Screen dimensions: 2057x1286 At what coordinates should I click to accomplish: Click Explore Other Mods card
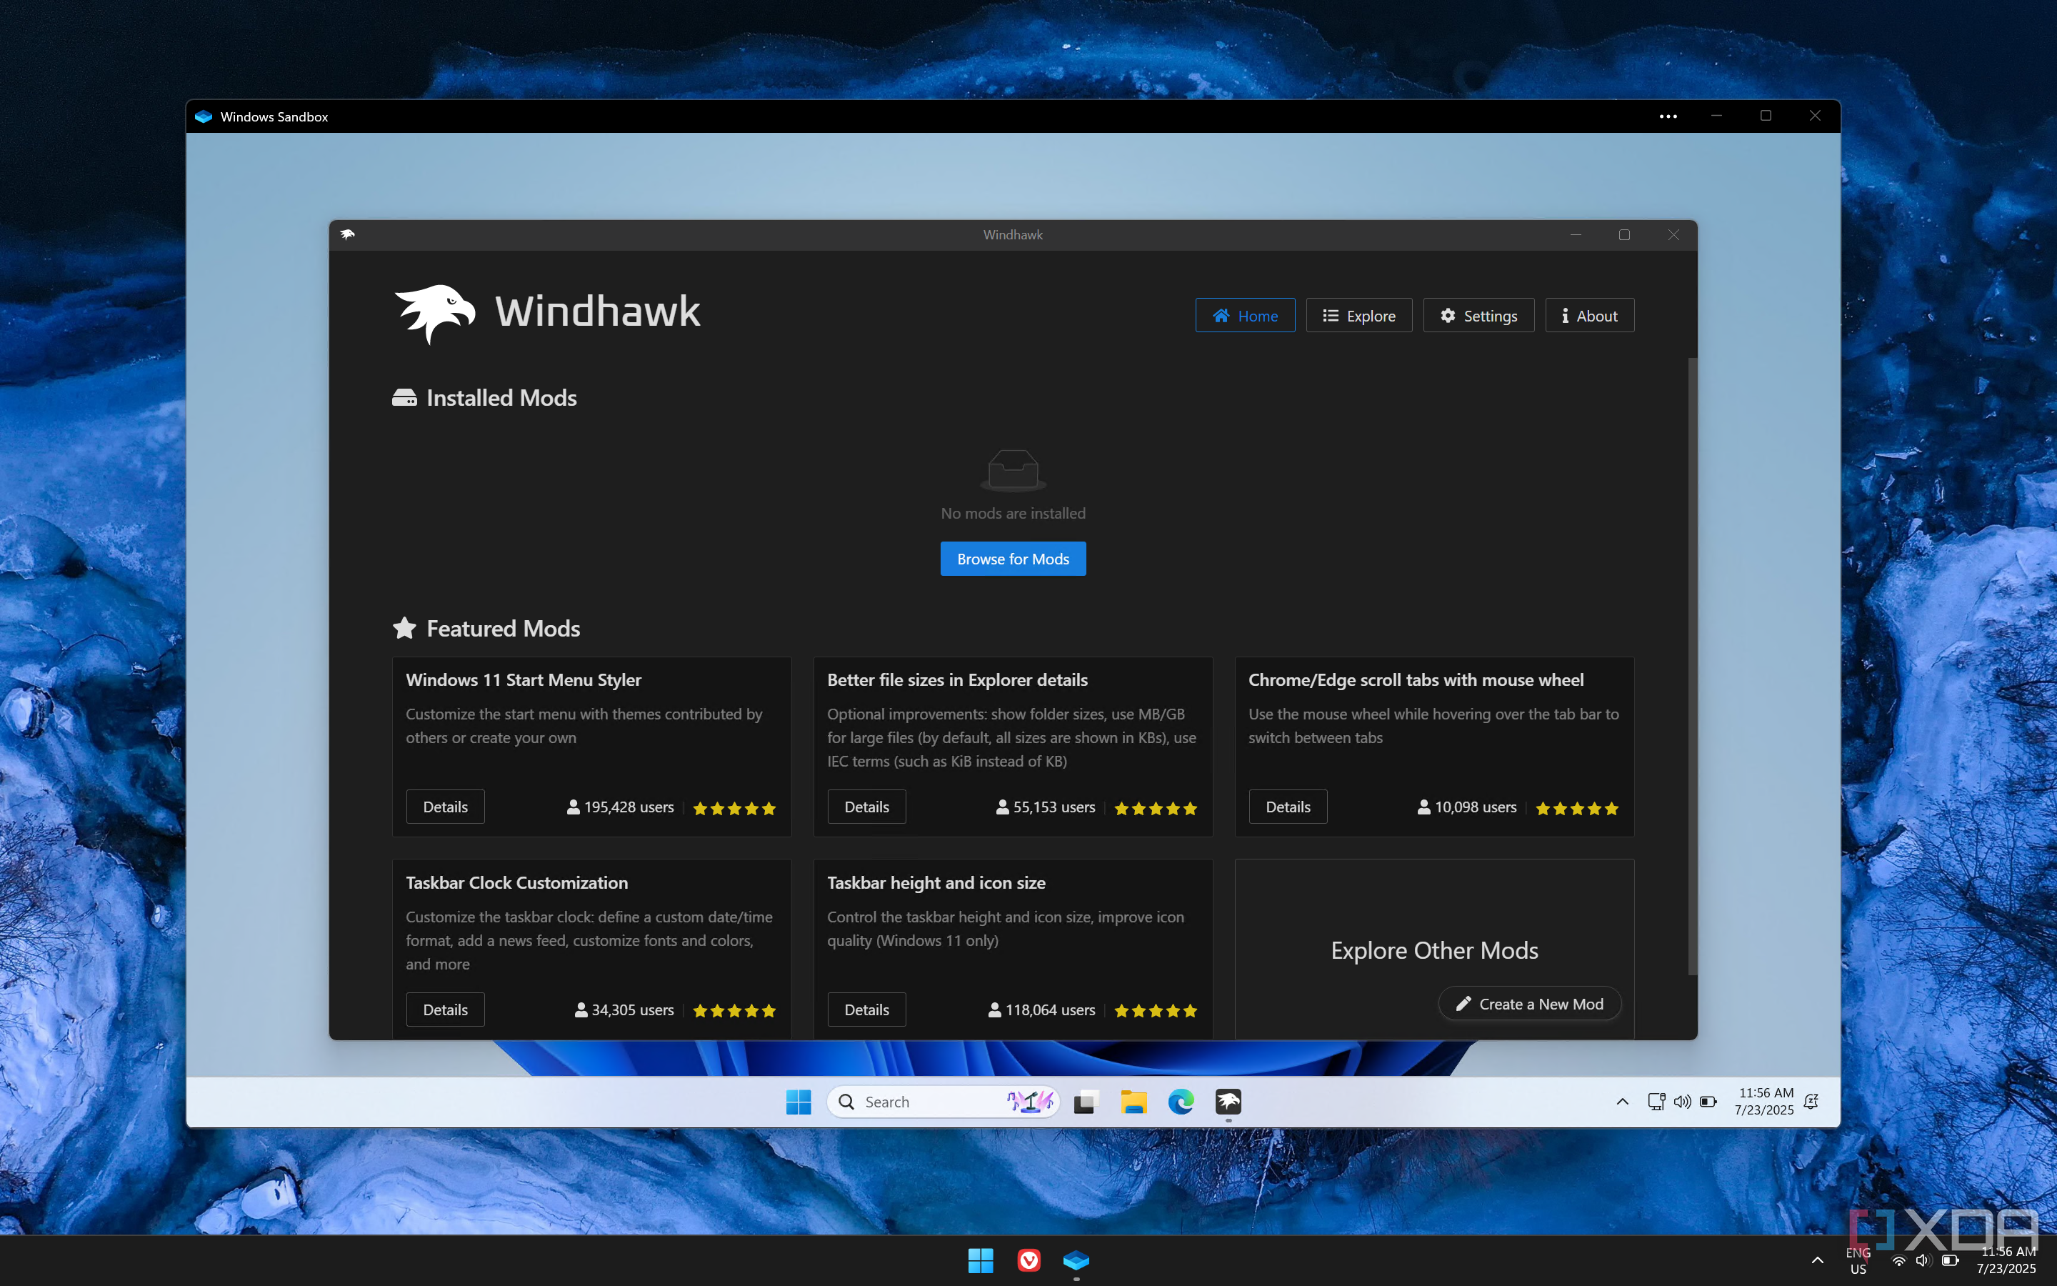point(1434,950)
